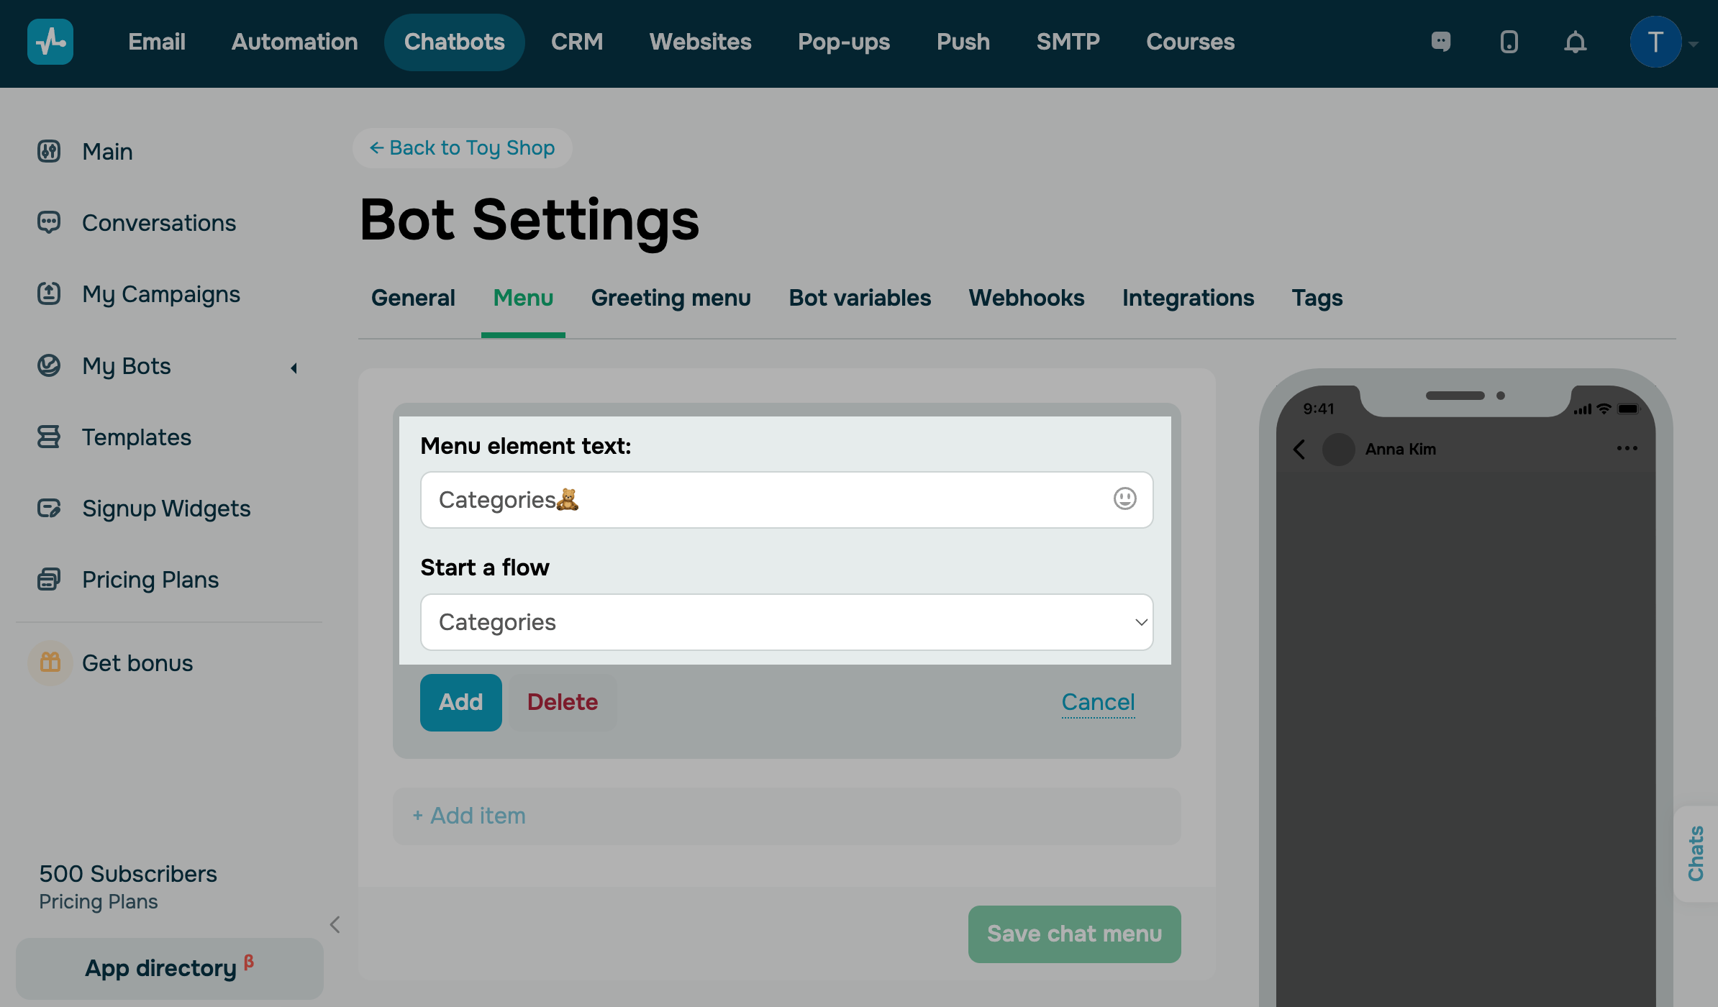The height and width of the screenshot is (1007, 1718).
Task: Expand the My Bots submenu arrow
Action: (294, 368)
